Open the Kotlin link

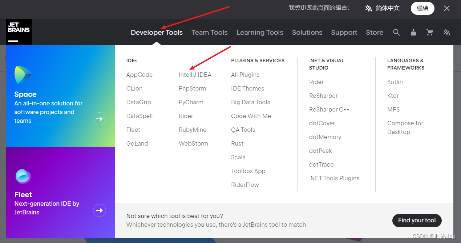tap(395, 82)
